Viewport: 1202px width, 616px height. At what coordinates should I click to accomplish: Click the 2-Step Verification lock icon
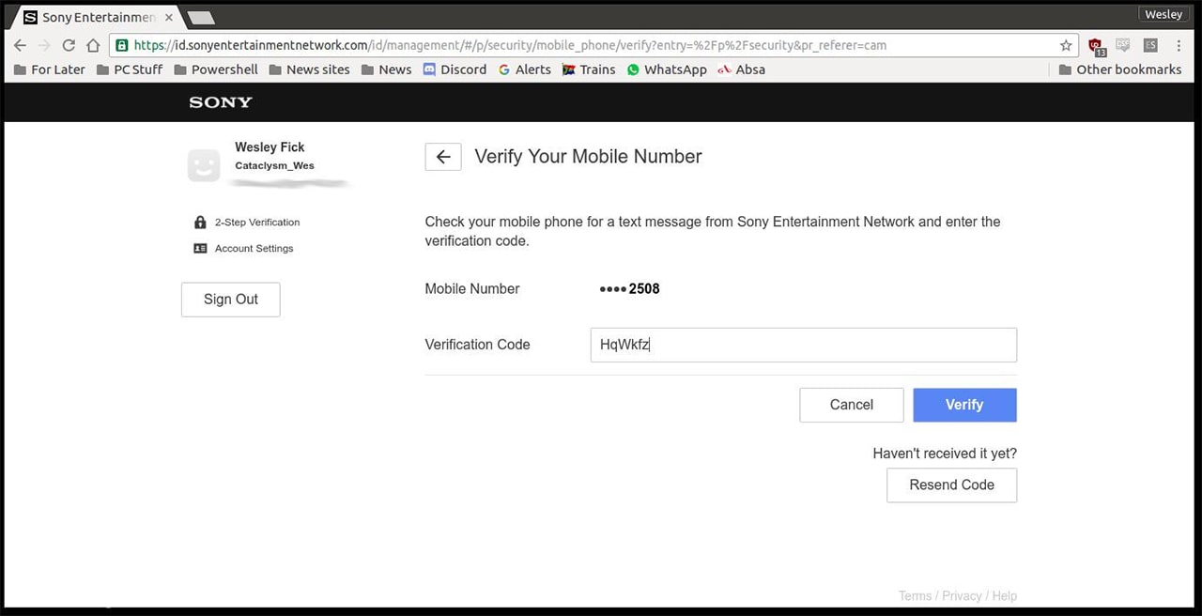point(200,223)
